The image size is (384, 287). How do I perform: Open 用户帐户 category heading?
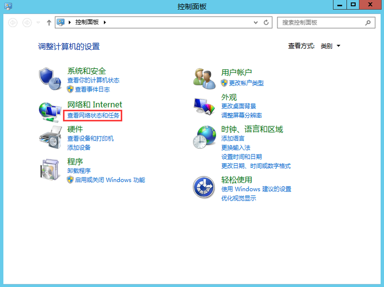point(237,72)
